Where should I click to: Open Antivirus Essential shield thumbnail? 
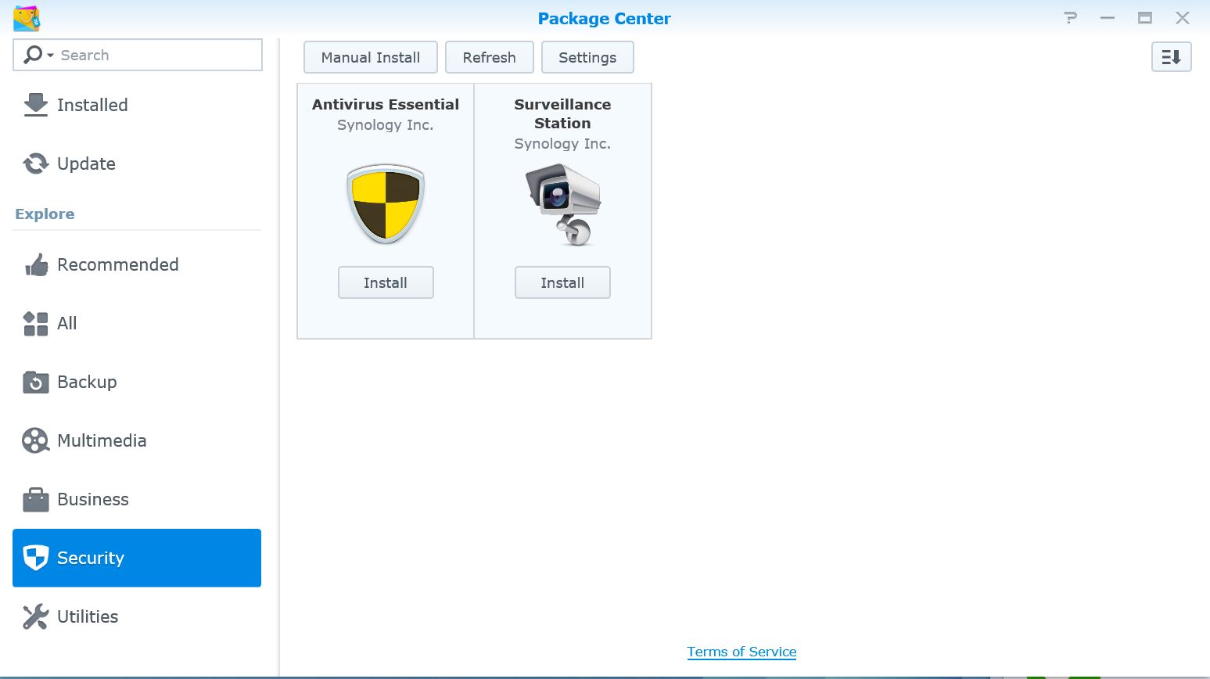point(386,204)
